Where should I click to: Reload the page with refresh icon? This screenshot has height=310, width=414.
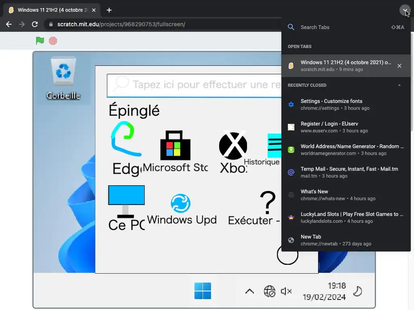(x=35, y=24)
